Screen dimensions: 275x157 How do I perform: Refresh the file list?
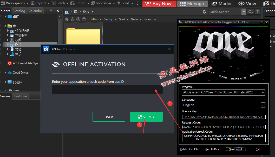205,12
